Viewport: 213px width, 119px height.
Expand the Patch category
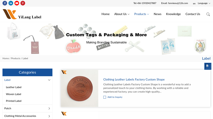[x=49, y=108]
